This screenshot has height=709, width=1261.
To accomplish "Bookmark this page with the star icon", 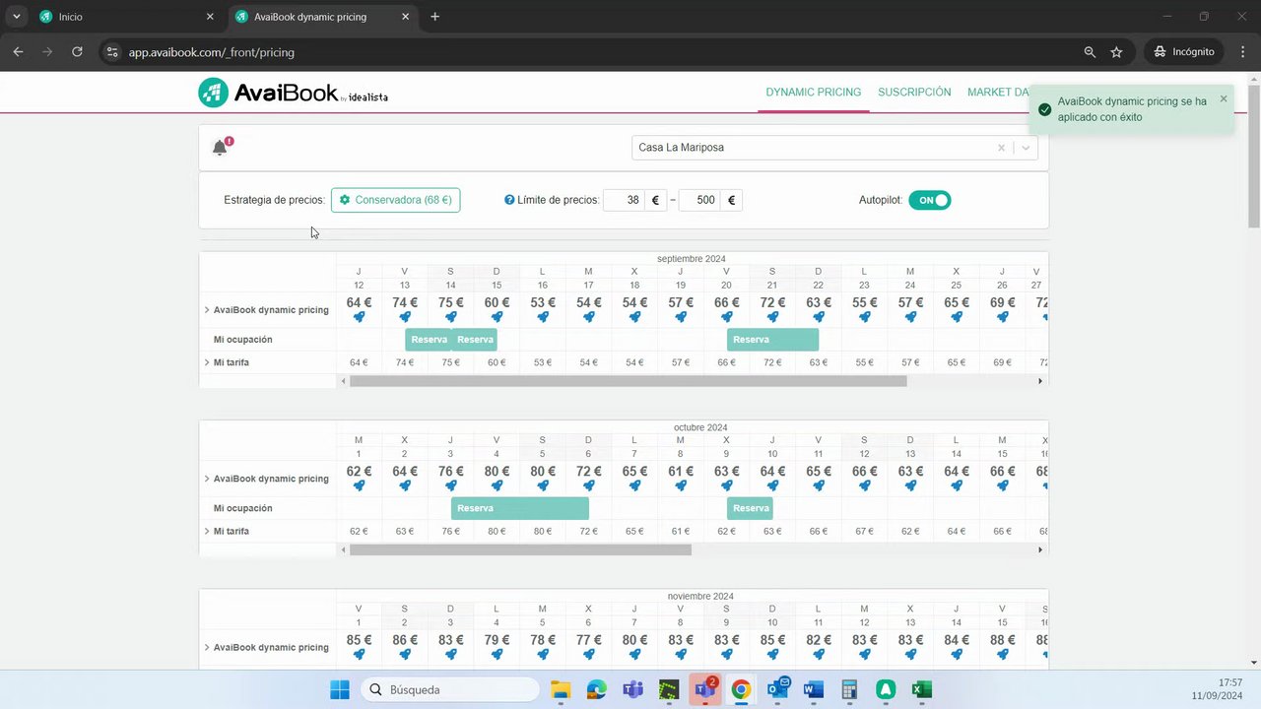I will [1116, 51].
